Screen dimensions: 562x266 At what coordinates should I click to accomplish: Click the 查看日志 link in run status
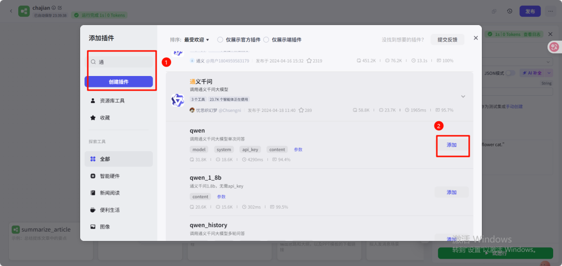click(533, 34)
